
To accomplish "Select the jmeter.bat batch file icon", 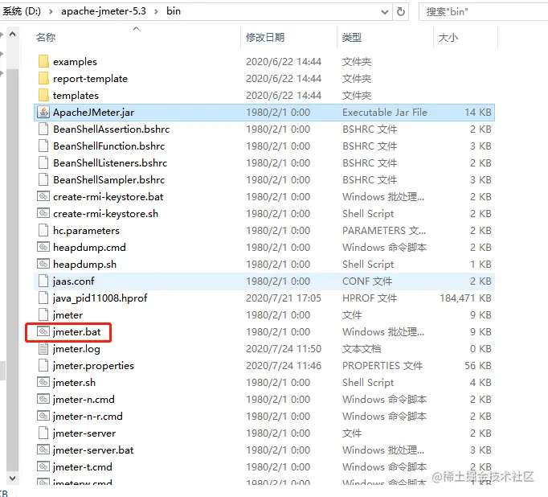I will click(x=43, y=331).
